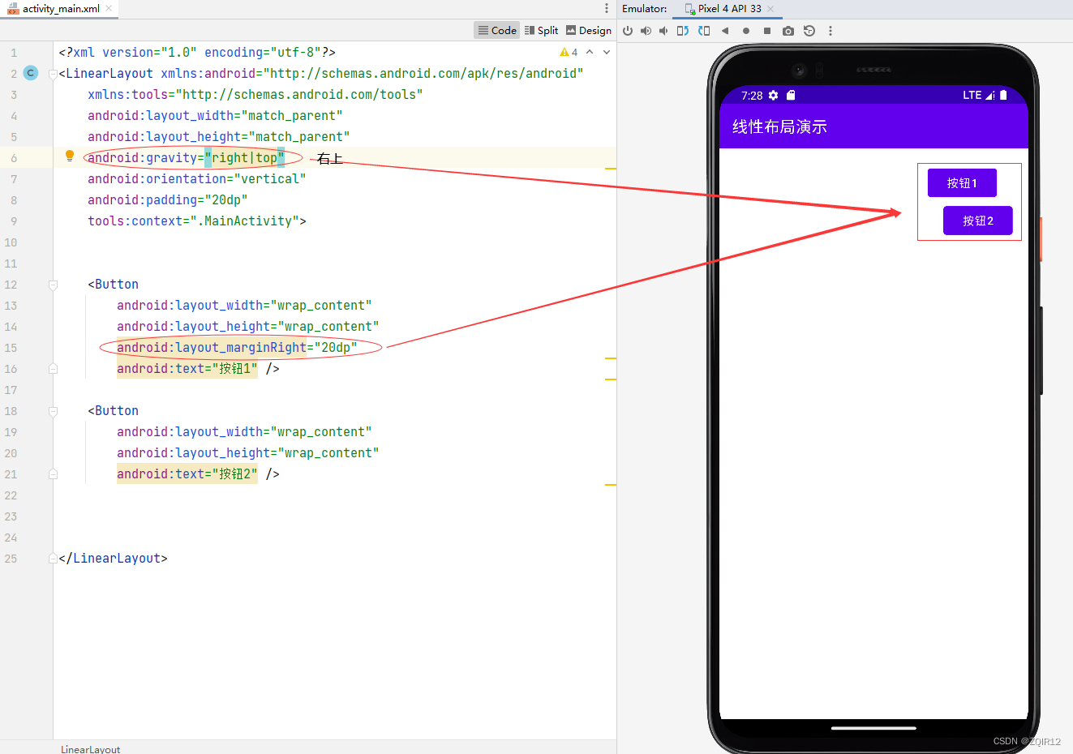Rotate emulator left icon

point(683,31)
